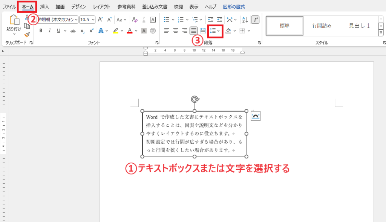
Task: Toggle strikethrough formatting
Action: click(x=73, y=30)
